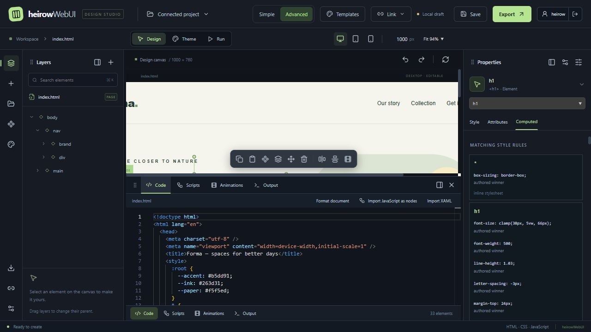Click the paste clipboard icon in floating toolbar

coord(252,159)
